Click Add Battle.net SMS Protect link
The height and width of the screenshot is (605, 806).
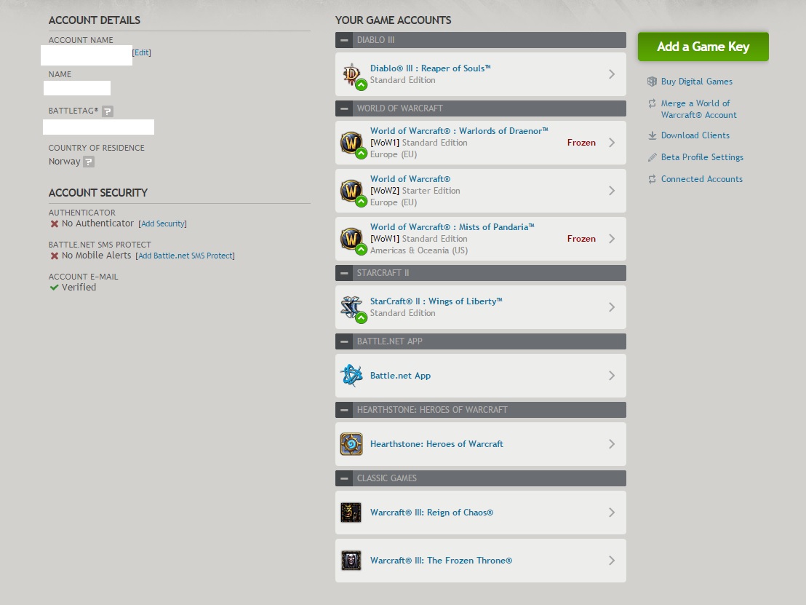(185, 256)
